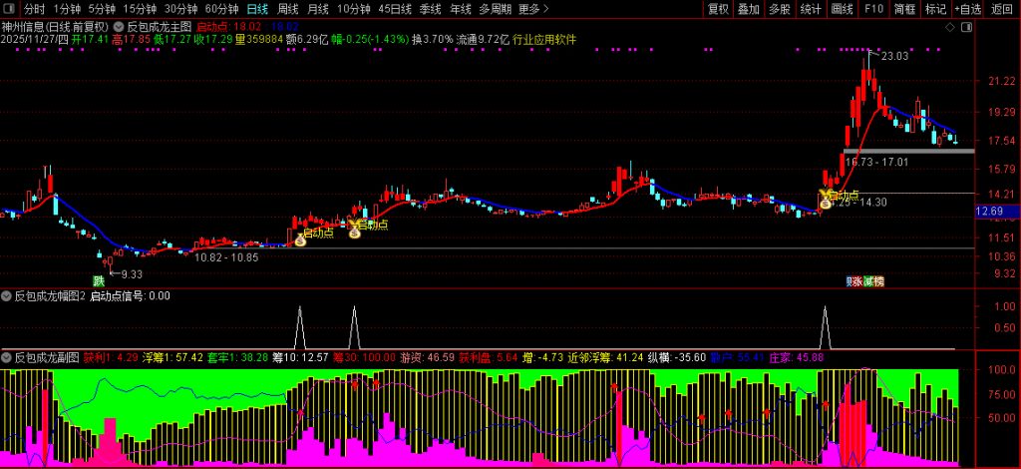Expand the 反包成龙主图 indicator dropdown
The width and height of the screenshot is (1021, 469).
point(120,27)
